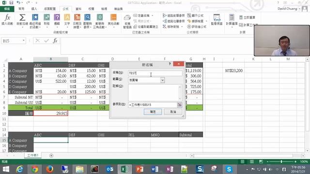Click Error Checking icon
310x174 pixels.
pos(189,21)
